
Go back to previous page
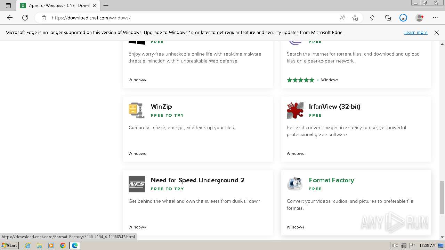pyautogui.click(x=10, y=18)
